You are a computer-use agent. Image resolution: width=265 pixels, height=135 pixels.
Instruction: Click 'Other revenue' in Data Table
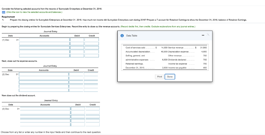tap(175, 56)
